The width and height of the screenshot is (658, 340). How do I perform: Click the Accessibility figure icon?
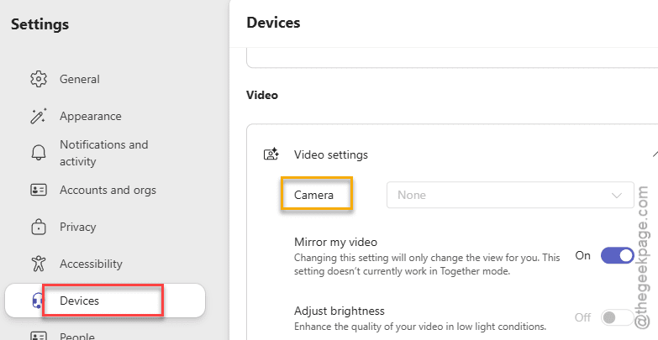pyautogui.click(x=39, y=264)
